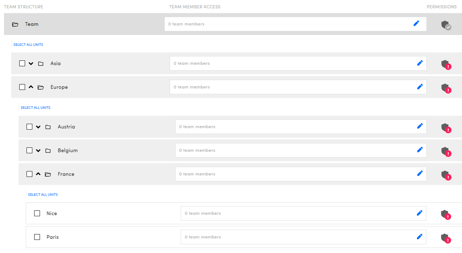The image size is (462, 253).
Task: Click the France folder icon
Action: [48, 174]
